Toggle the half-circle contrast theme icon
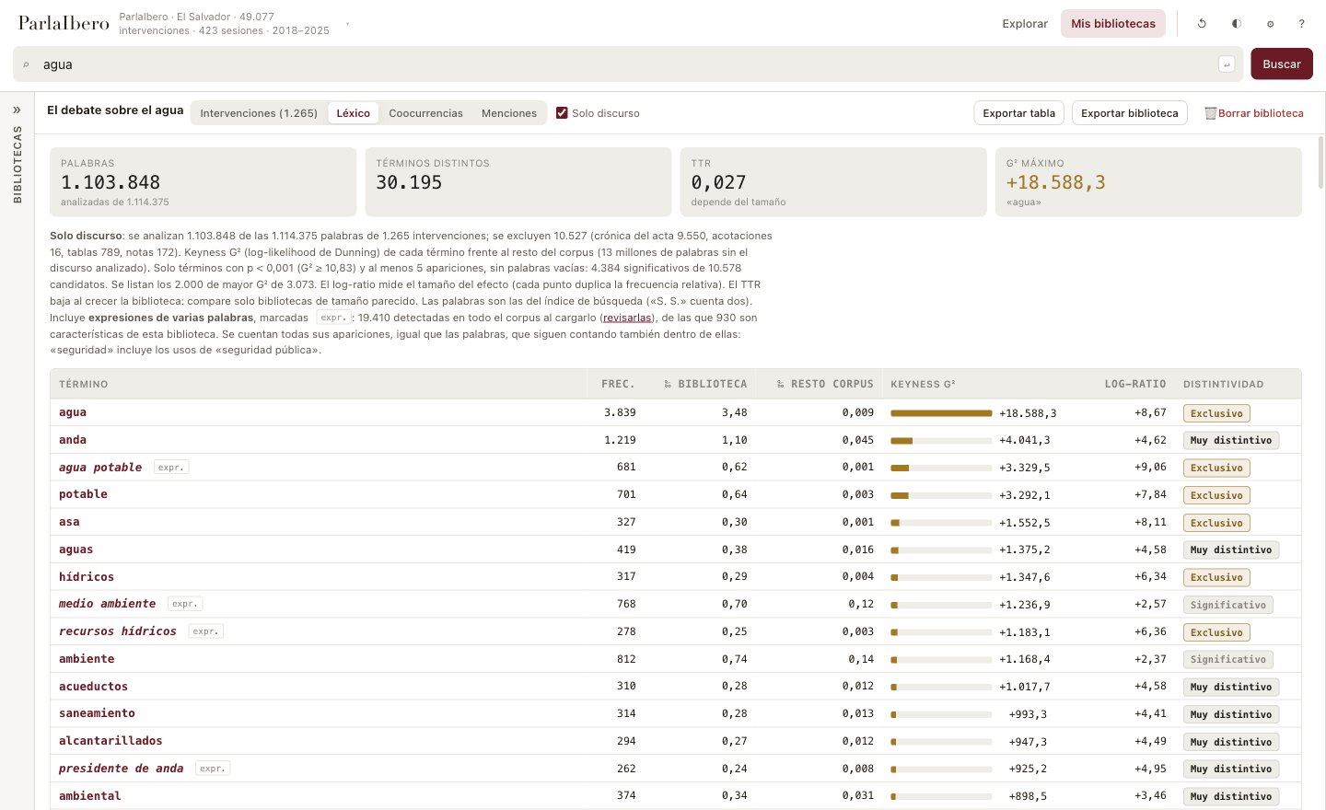This screenshot has width=1326, height=810. click(1236, 24)
